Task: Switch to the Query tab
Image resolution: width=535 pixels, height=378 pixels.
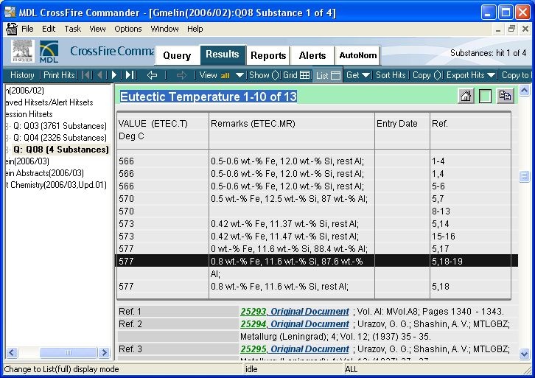Action: pyautogui.click(x=177, y=55)
